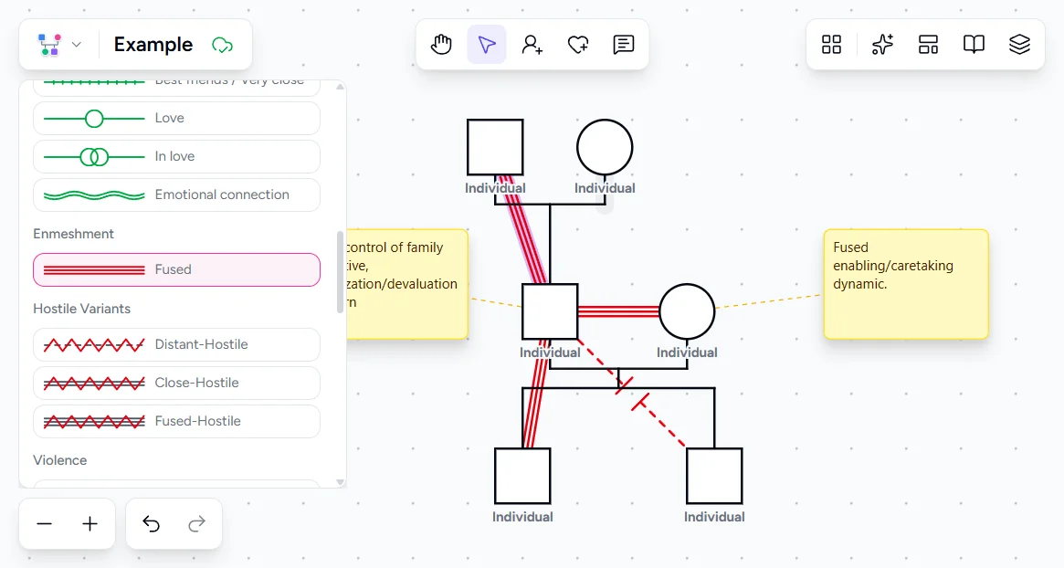This screenshot has width=1064, height=568.
Task: Select fused line to bottom-left child
Action: tap(536, 400)
